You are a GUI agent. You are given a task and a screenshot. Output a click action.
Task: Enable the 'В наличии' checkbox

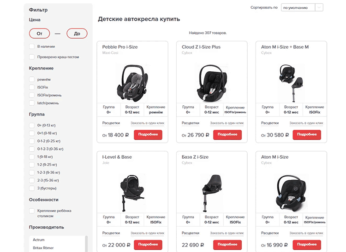tap(32, 46)
